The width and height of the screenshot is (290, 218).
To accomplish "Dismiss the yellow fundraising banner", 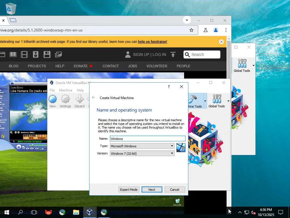I will click(x=221, y=42).
